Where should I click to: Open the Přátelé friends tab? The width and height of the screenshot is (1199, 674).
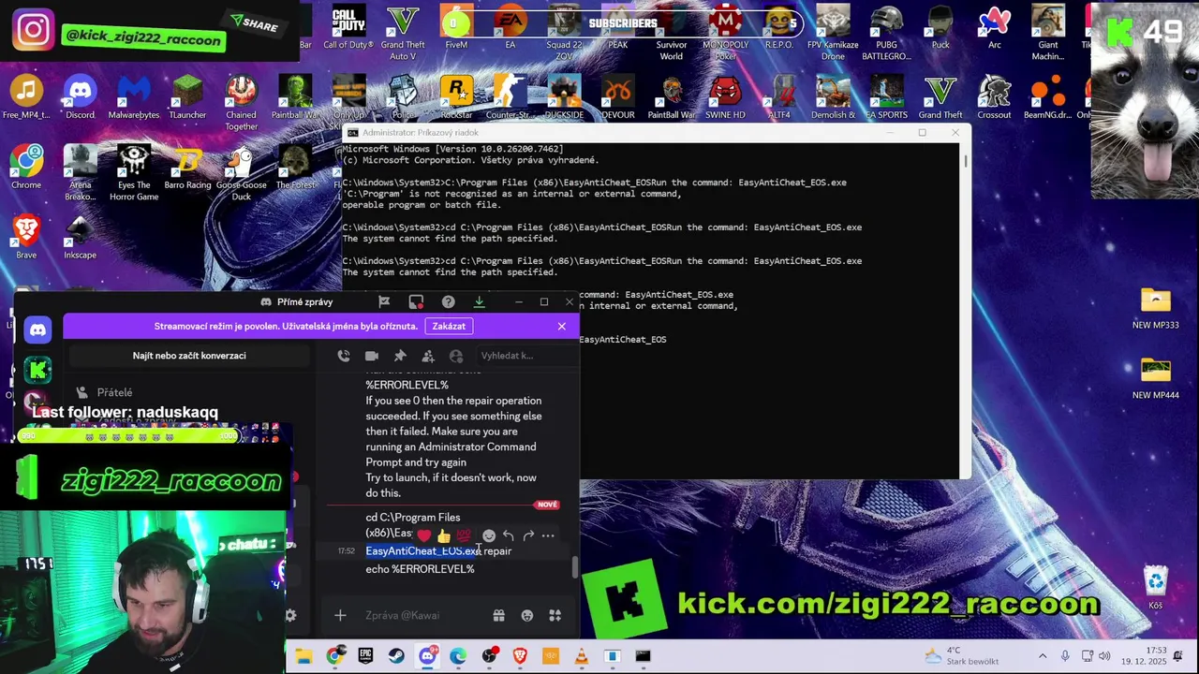(114, 392)
